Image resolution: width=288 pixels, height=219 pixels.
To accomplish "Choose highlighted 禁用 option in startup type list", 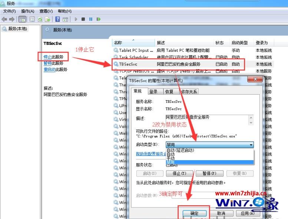I will click(x=210, y=162).
